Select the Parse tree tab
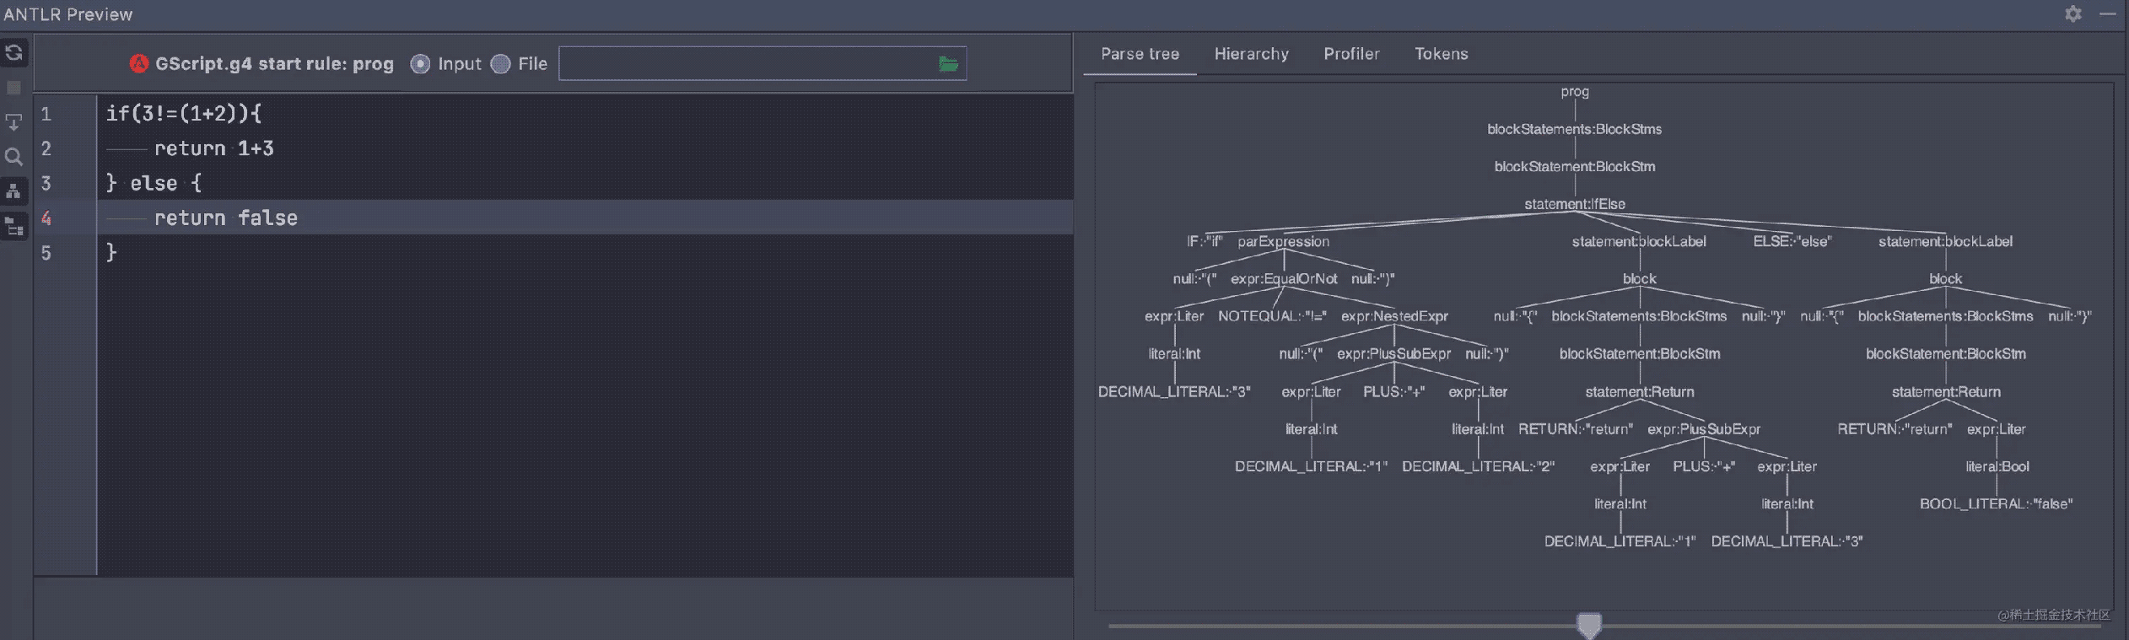Viewport: 2129px width, 640px height. click(1140, 54)
